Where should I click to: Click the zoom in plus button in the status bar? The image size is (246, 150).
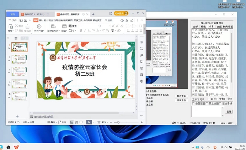coord(142,122)
